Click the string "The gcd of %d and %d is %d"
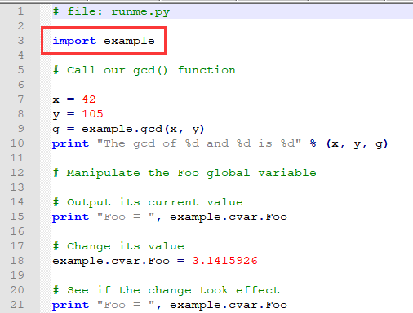The image size is (413, 313). (199, 143)
